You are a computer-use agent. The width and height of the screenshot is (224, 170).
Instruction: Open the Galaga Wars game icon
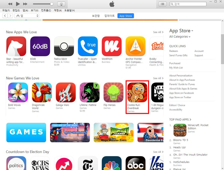tap(66, 92)
